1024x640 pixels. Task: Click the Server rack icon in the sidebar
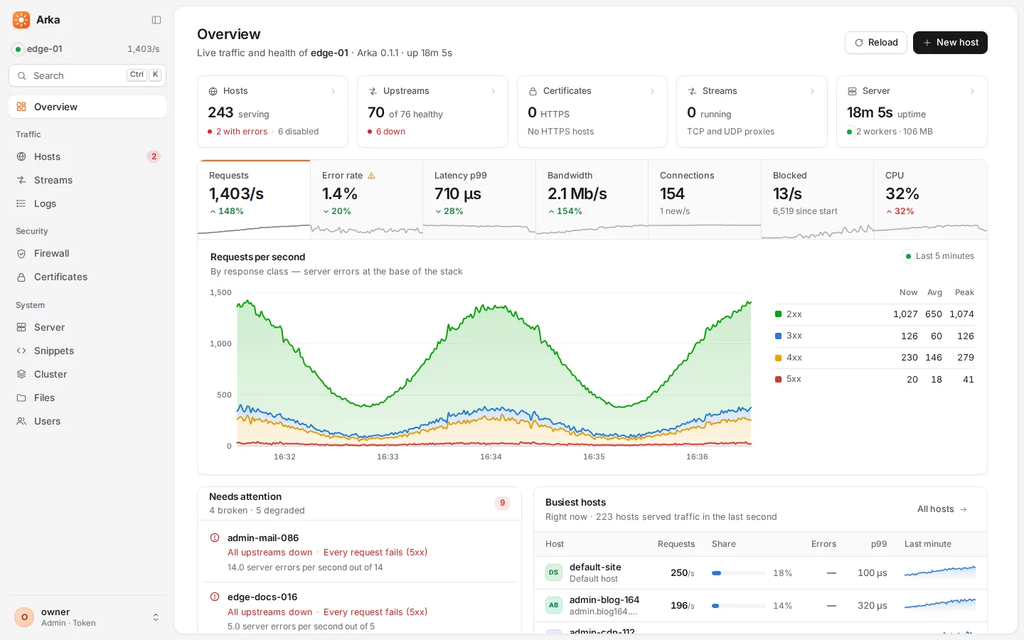[x=21, y=327]
